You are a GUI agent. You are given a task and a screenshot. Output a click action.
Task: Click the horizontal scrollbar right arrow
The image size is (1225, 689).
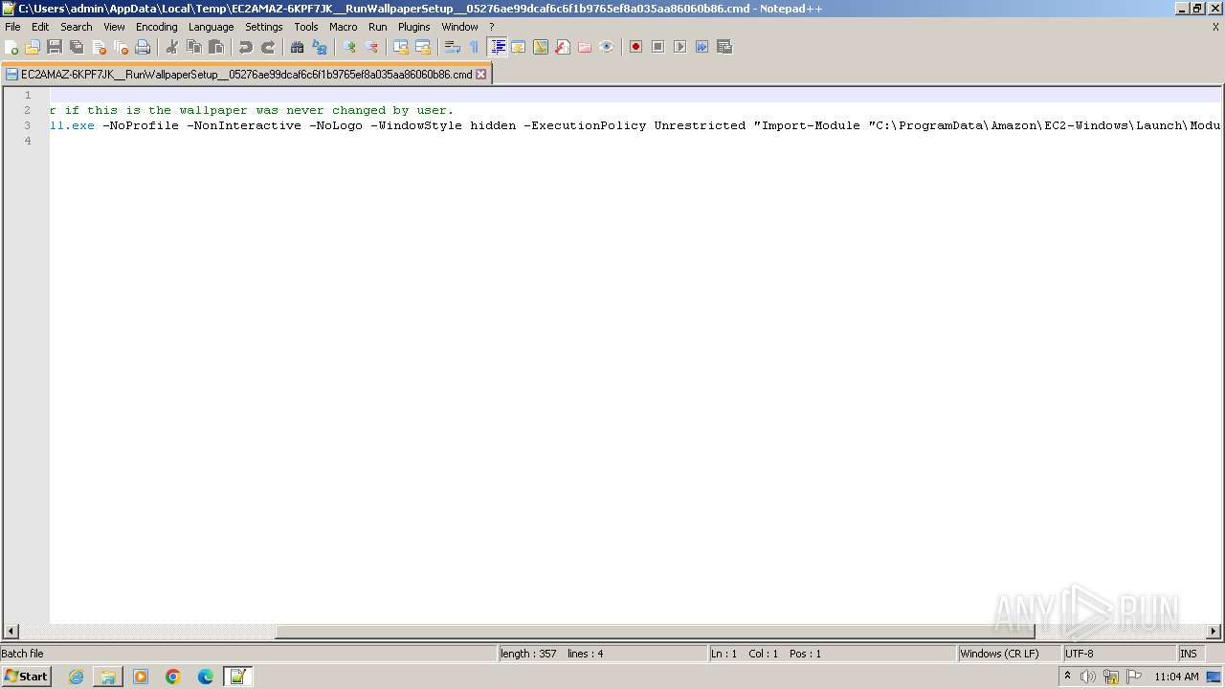[x=1214, y=632]
